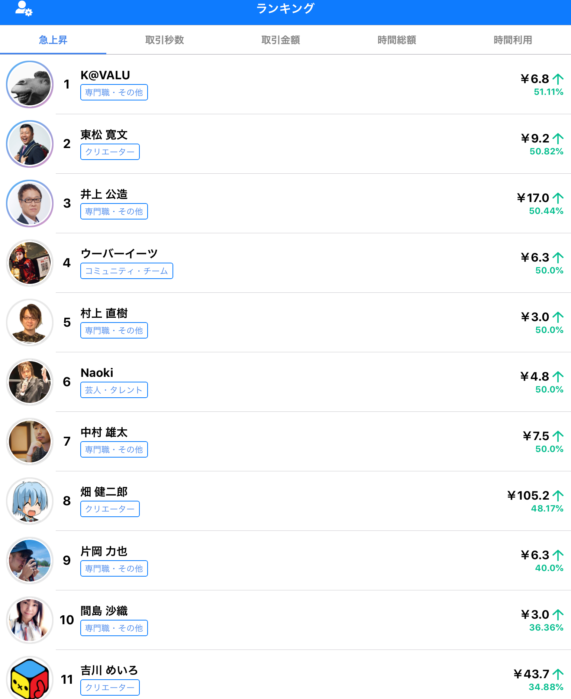The image size is (571, 699).
Task: Tap the anime avatar of 畑 健二郎
Action: point(30,501)
